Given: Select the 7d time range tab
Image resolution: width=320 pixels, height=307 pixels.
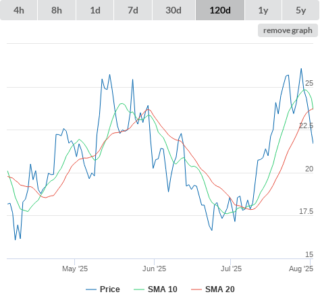Looking at the screenshot, I should [133, 10].
